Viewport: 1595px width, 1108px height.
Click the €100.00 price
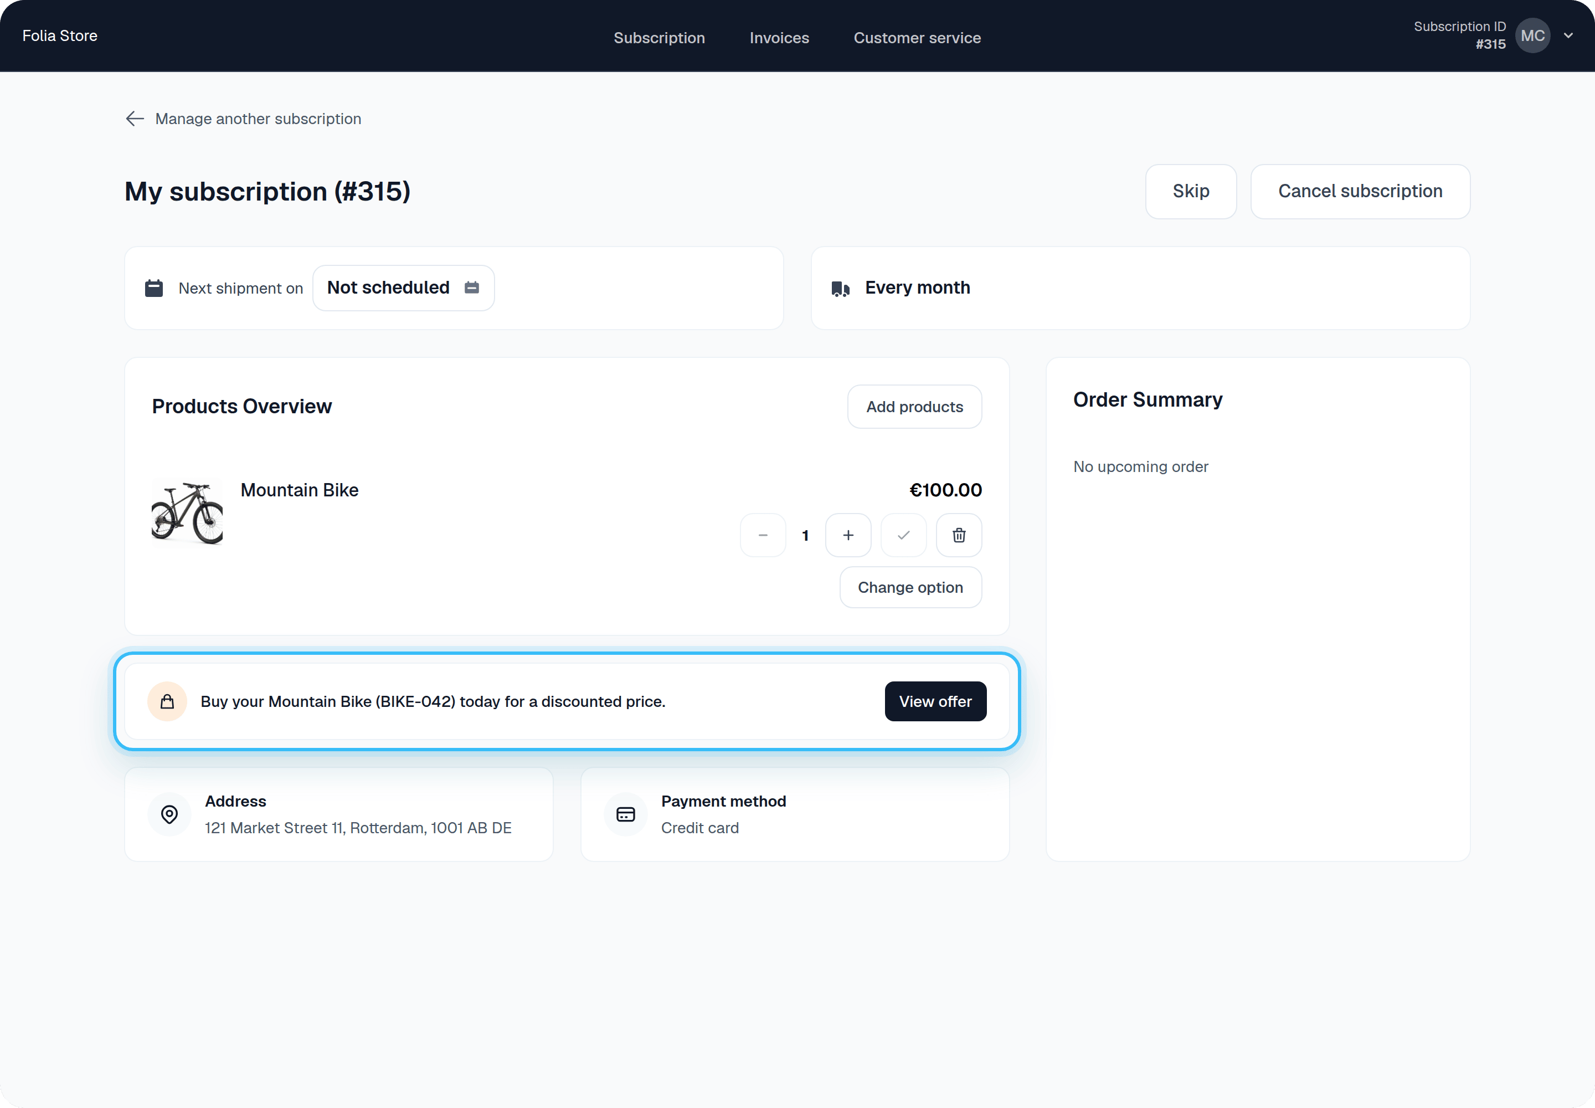[x=945, y=490]
